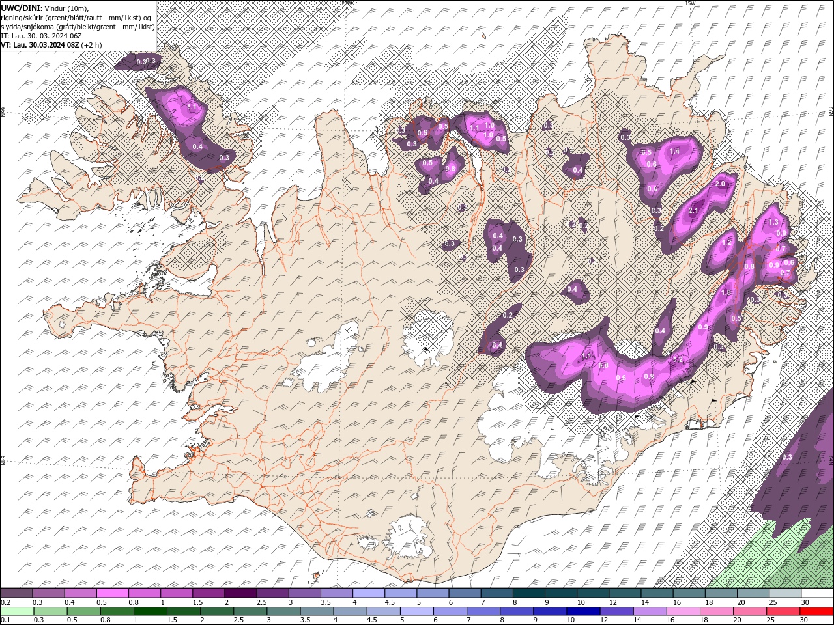Click the 1.8 snowfall value in east Iceland
Viewport: 834px width, 625px height.
coord(726,292)
